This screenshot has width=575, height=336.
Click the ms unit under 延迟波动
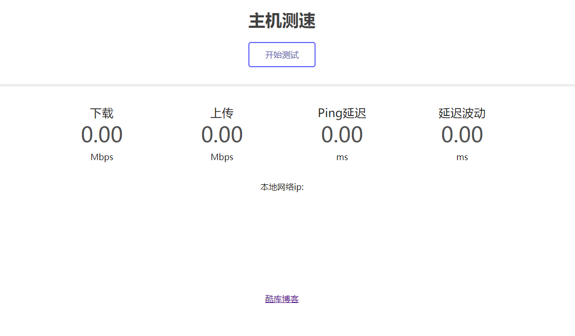[462, 156]
